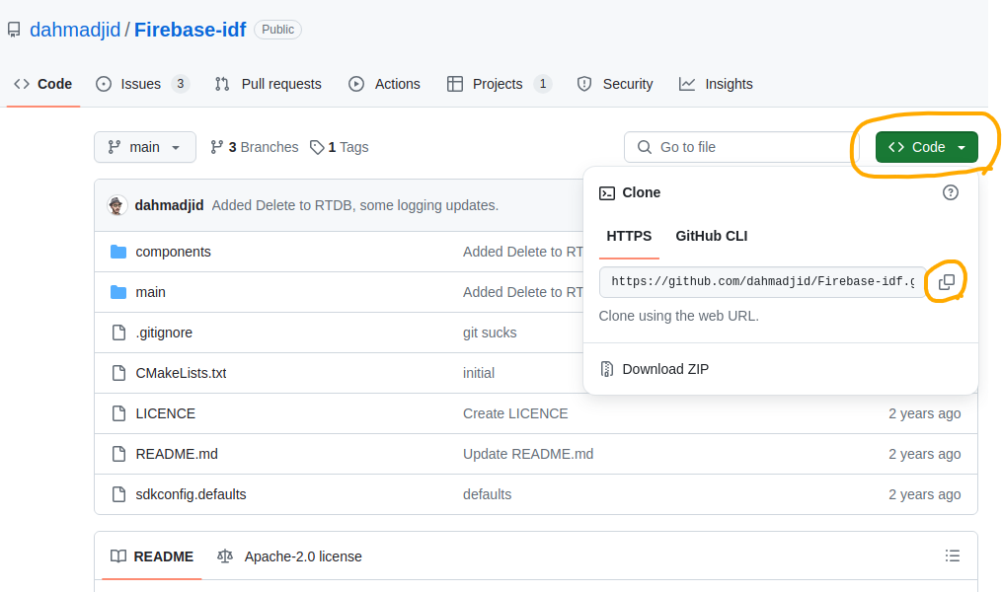Click the file icon beside README.md
This screenshot has height=592, width=1002.
pyautogui.click(x=118, y=454)
